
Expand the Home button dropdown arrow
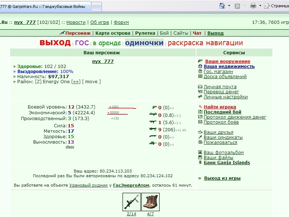[229, 6]
